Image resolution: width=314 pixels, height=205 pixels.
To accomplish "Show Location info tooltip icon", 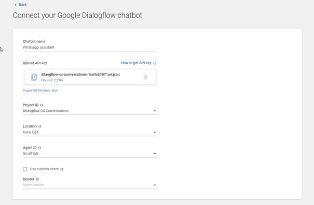I will pos(39,126).
